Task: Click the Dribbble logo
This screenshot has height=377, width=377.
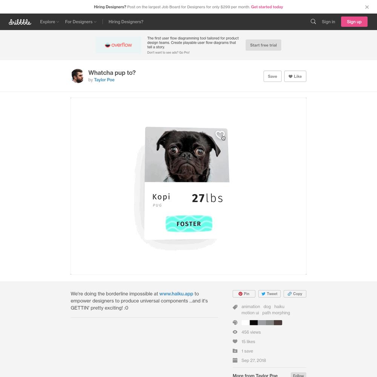Action: [20, 22]
